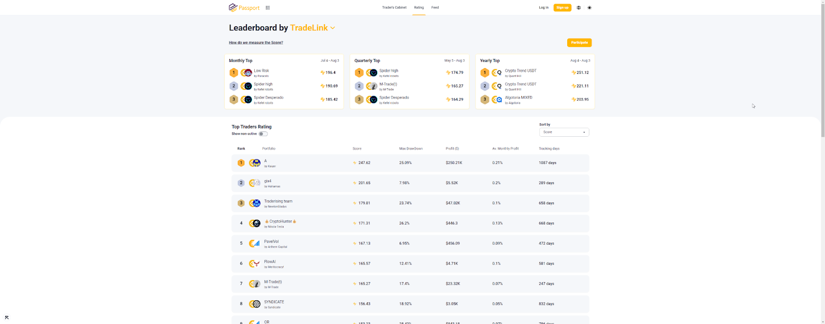825x324 pixels.
Task: Click the 1087 days tracking value
Action: tap(548, 163)
